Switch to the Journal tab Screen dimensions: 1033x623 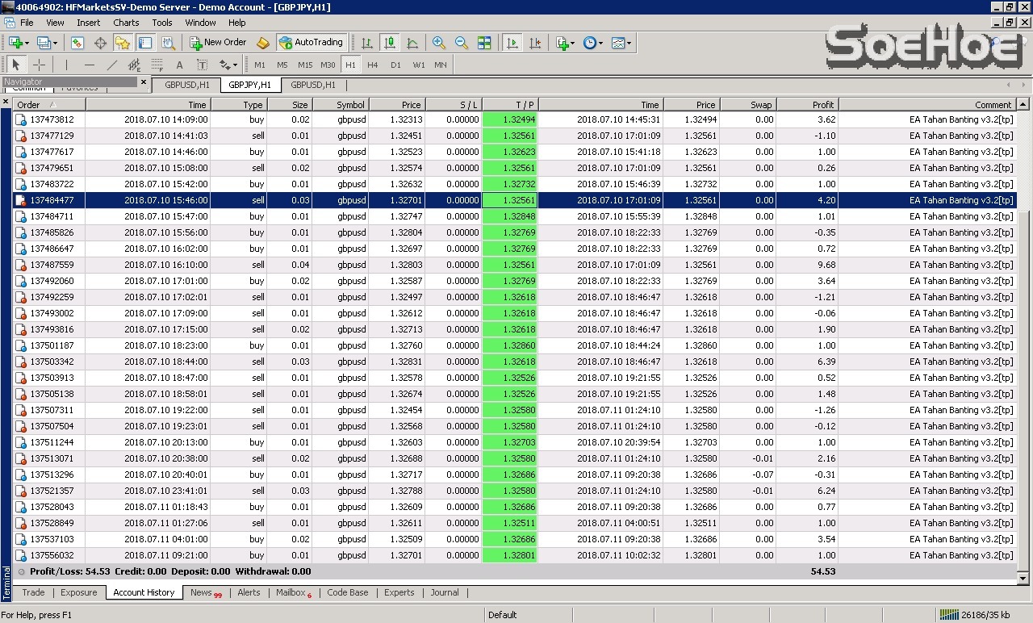[444, 592]
